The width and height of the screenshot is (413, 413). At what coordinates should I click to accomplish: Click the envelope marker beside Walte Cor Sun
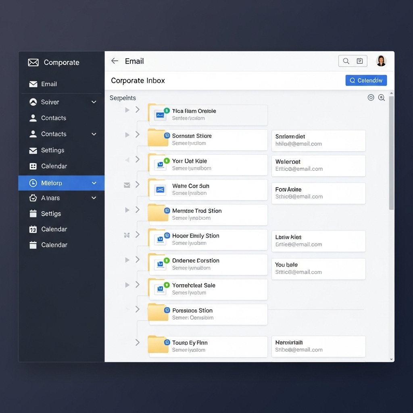127,185
